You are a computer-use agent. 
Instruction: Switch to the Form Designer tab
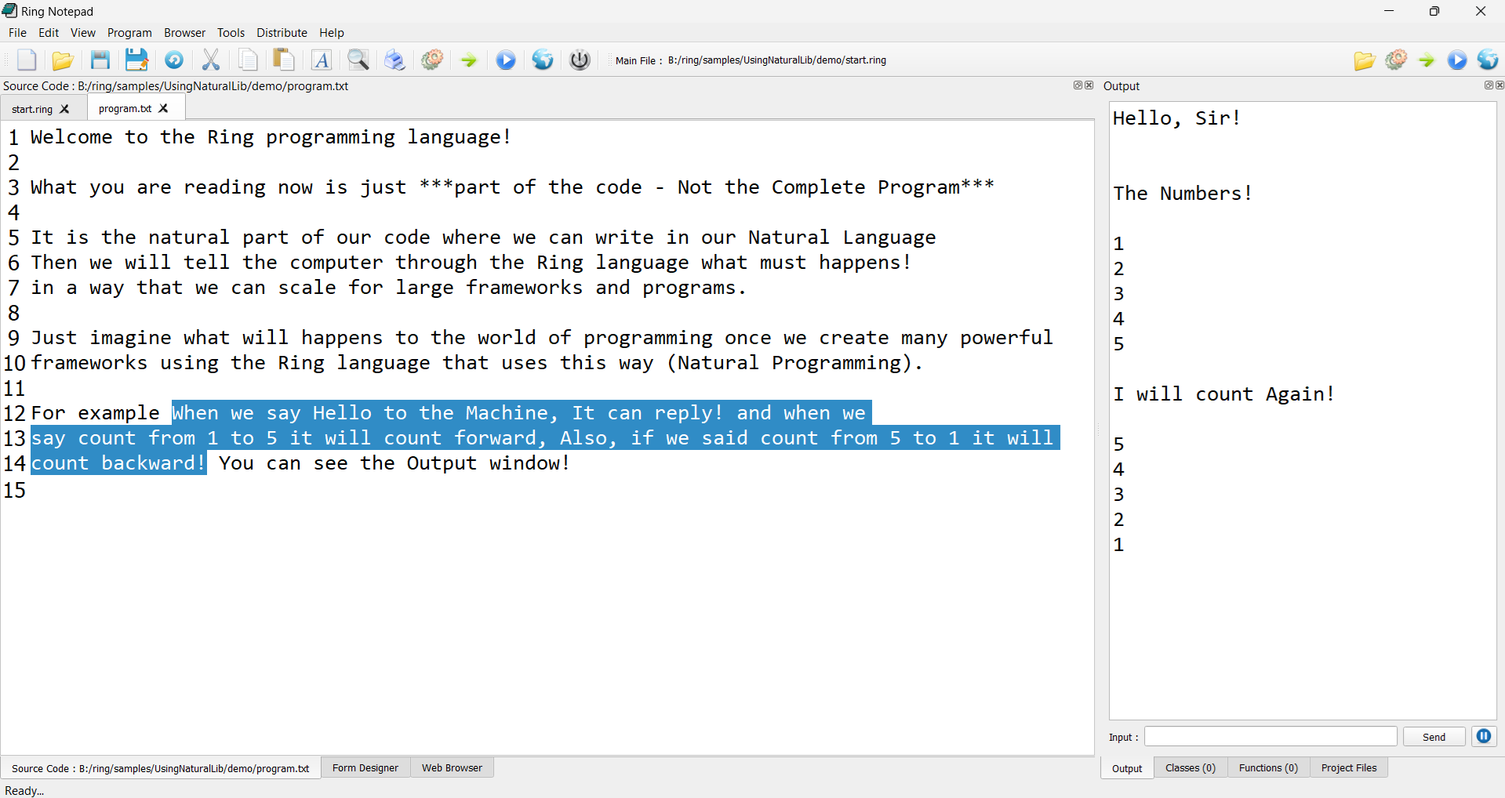coord(365,767)
